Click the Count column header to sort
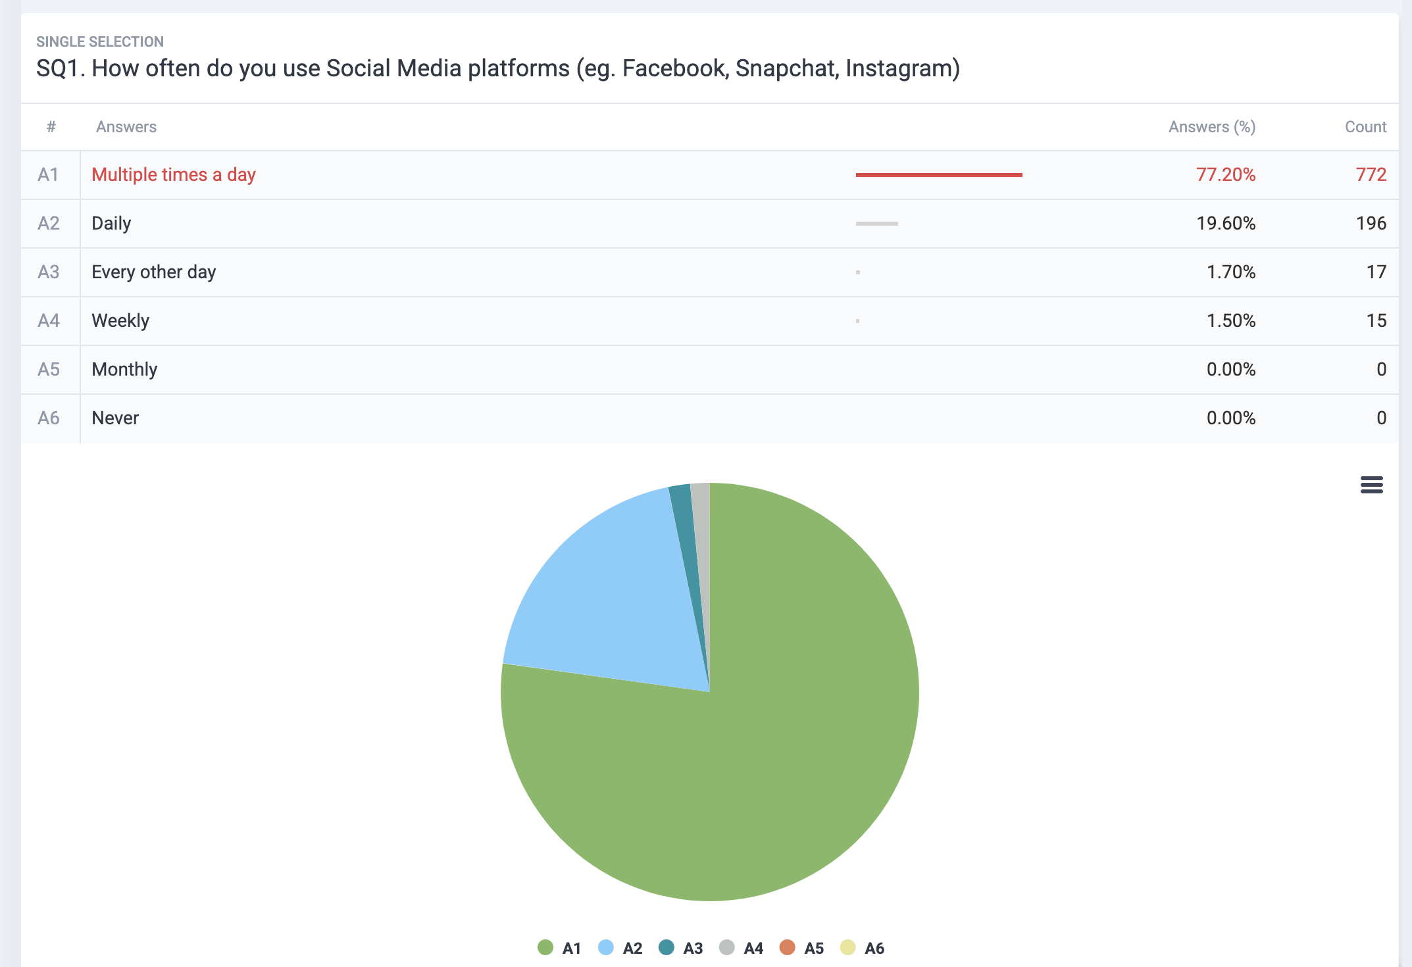 [x=1365, y=126]
